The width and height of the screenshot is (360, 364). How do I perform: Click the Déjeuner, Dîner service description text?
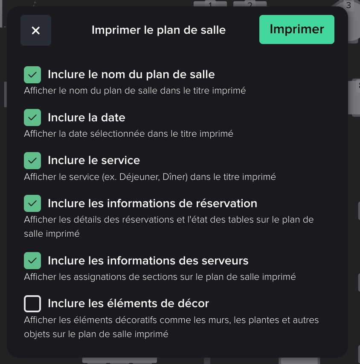tap(150, 176)
